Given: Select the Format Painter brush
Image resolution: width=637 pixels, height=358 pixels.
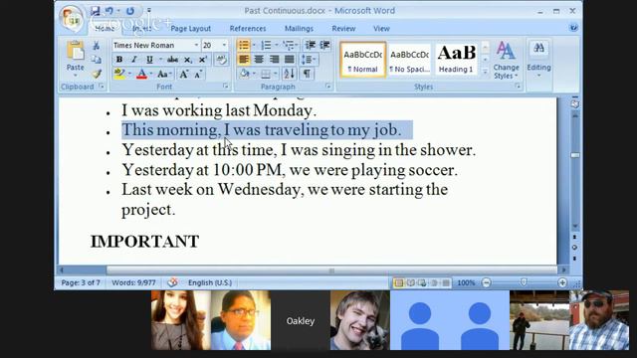Looking at the screenshot, I should [97, 74].
